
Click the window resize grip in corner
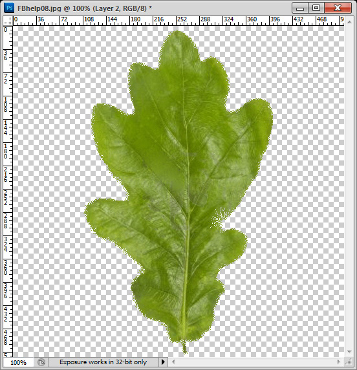pos(349,362)
